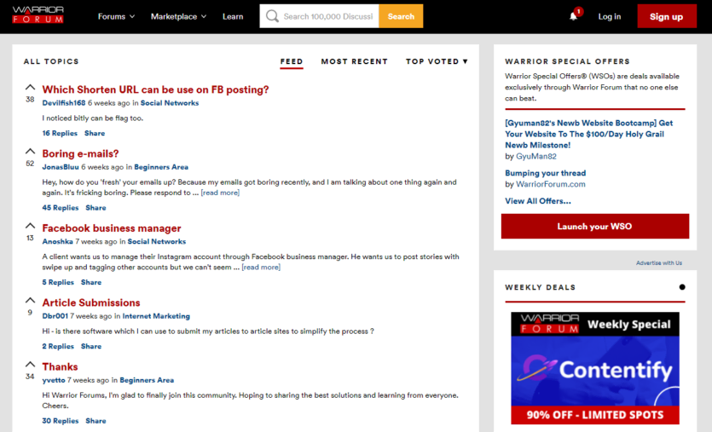The image size is (712, 432).
Task: Open the Learn menu item
Action: [233, 16]
